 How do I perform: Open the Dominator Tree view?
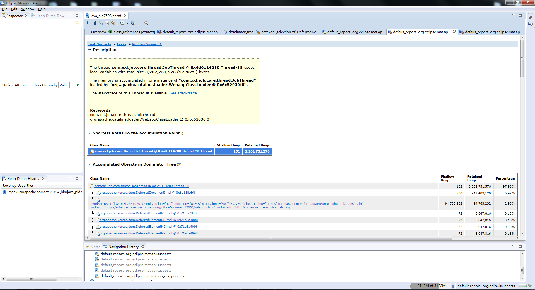click(101, 23)
